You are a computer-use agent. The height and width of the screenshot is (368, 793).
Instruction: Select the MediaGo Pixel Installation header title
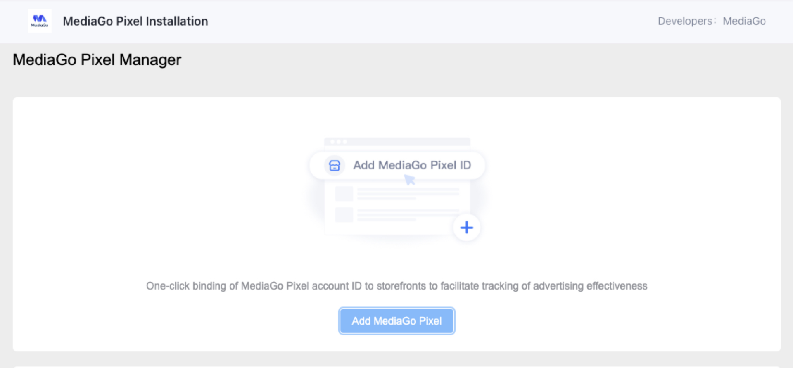pos(135,21)
